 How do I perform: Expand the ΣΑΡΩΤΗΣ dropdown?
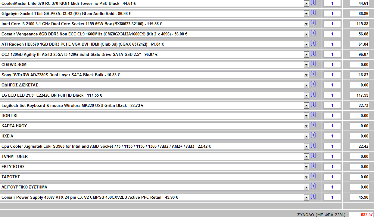coord(307,177)
